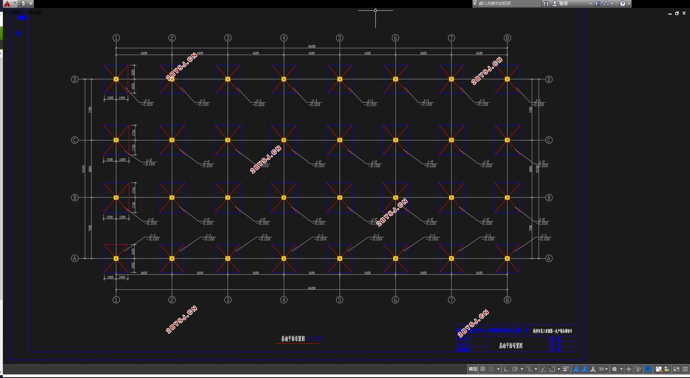Open the workspace gear dropdown arrow
The width and height of the screenshot is (690, 378).
pos(621,369)
